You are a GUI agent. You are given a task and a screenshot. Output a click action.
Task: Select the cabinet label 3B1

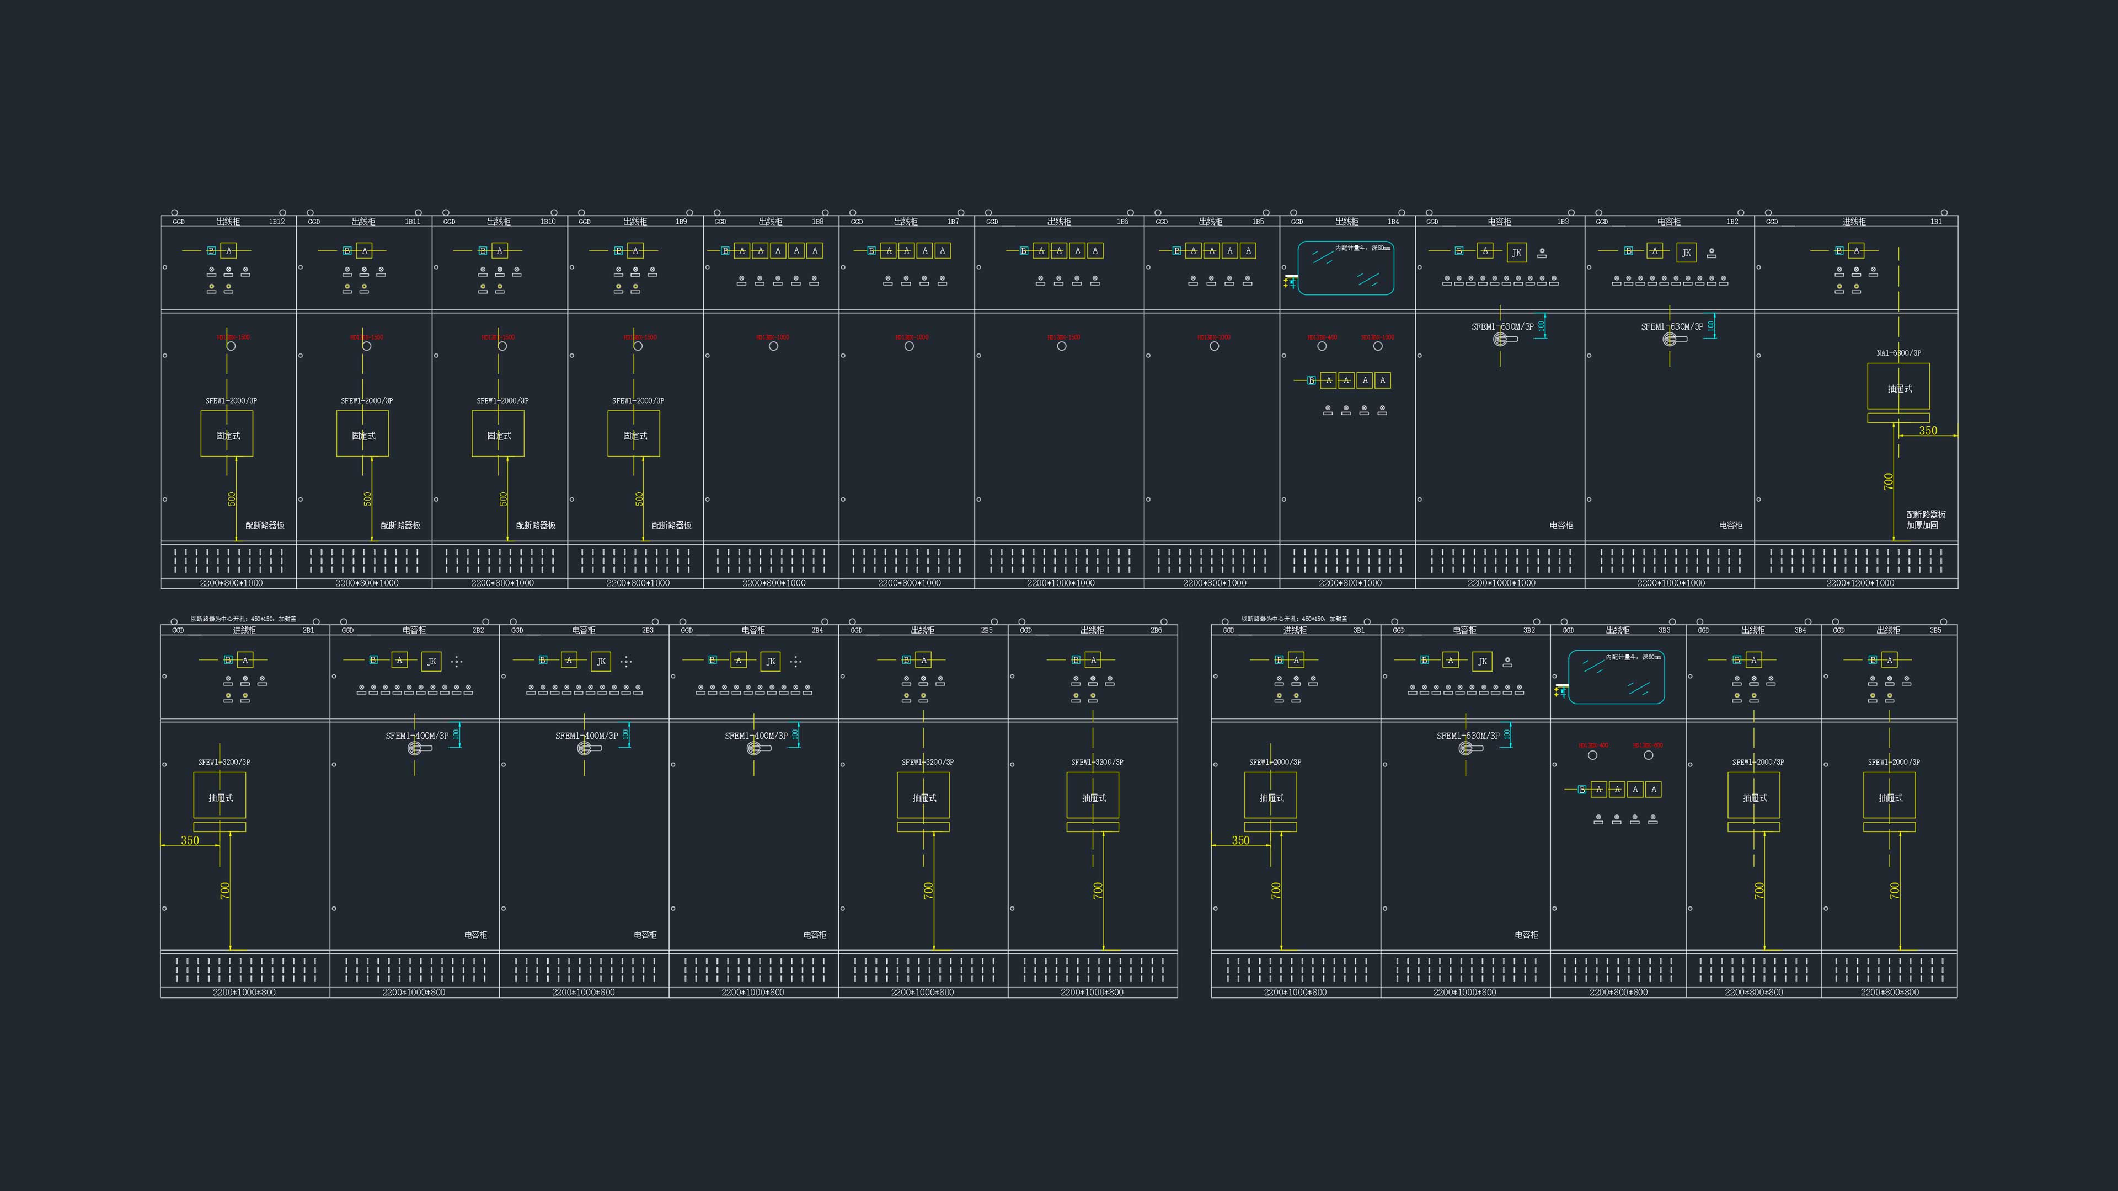1358,630
